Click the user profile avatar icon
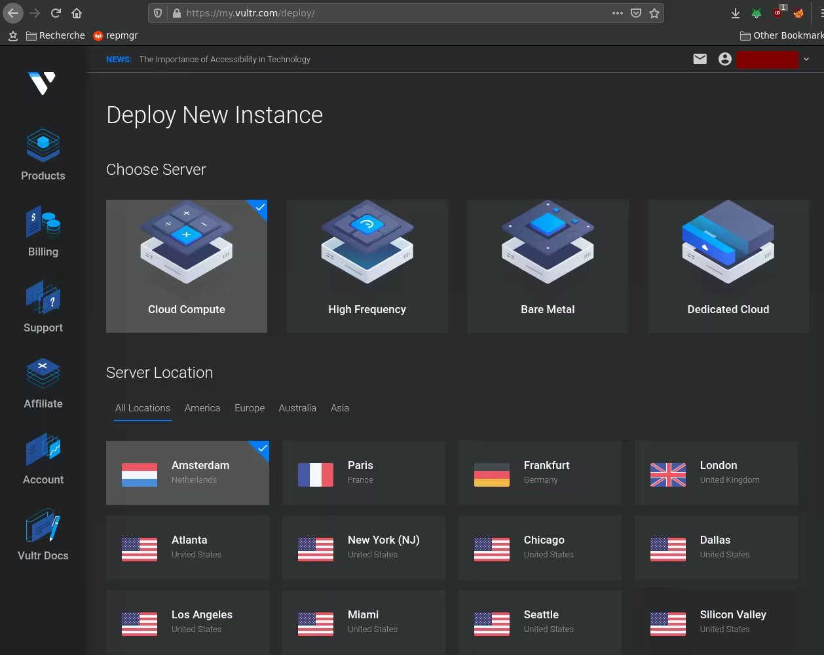Viewport: 824px width, 655px height. click(x=724, y=59)
